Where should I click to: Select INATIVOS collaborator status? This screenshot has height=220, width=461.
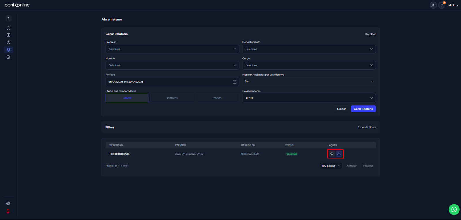tap(172, 98)
